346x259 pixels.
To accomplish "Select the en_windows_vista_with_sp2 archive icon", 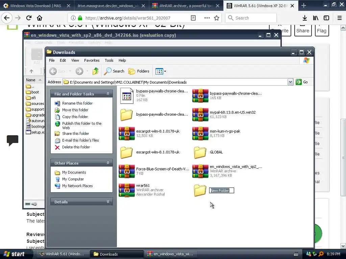I will pyautogui.click(x=200, y=171).
